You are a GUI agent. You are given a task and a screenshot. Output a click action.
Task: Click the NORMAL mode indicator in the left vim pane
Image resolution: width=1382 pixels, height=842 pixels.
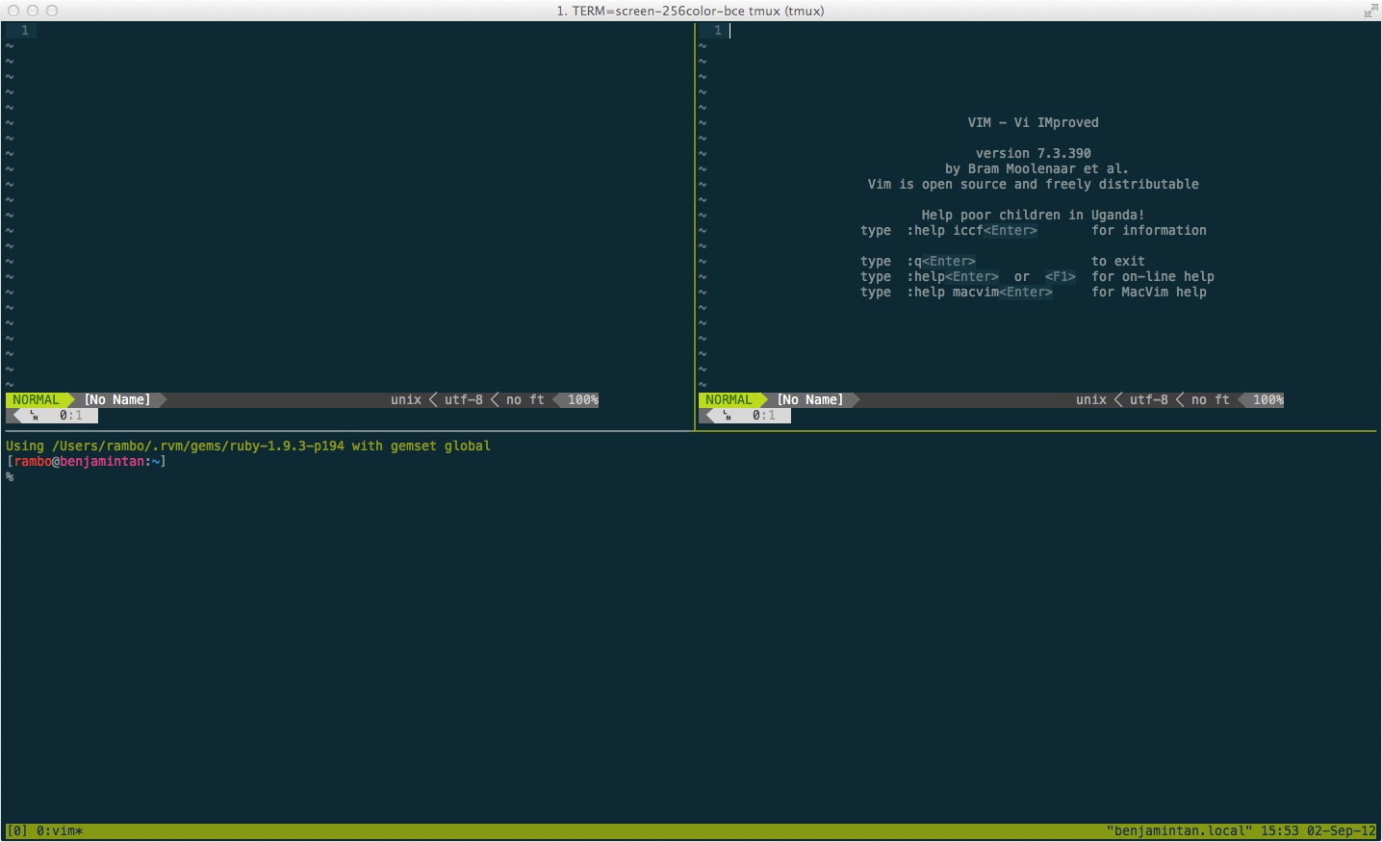[x=36, y=399]
